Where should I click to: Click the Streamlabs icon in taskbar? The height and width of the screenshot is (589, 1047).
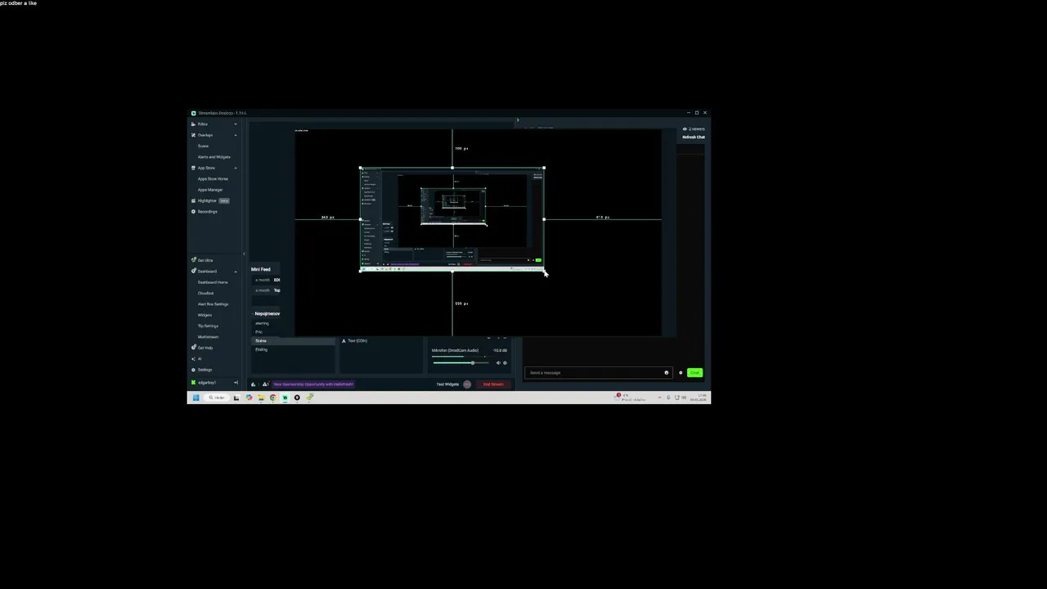coord(285,398)
